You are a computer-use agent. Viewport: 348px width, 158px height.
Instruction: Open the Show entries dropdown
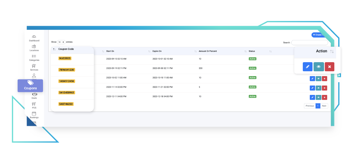(61, 42)
